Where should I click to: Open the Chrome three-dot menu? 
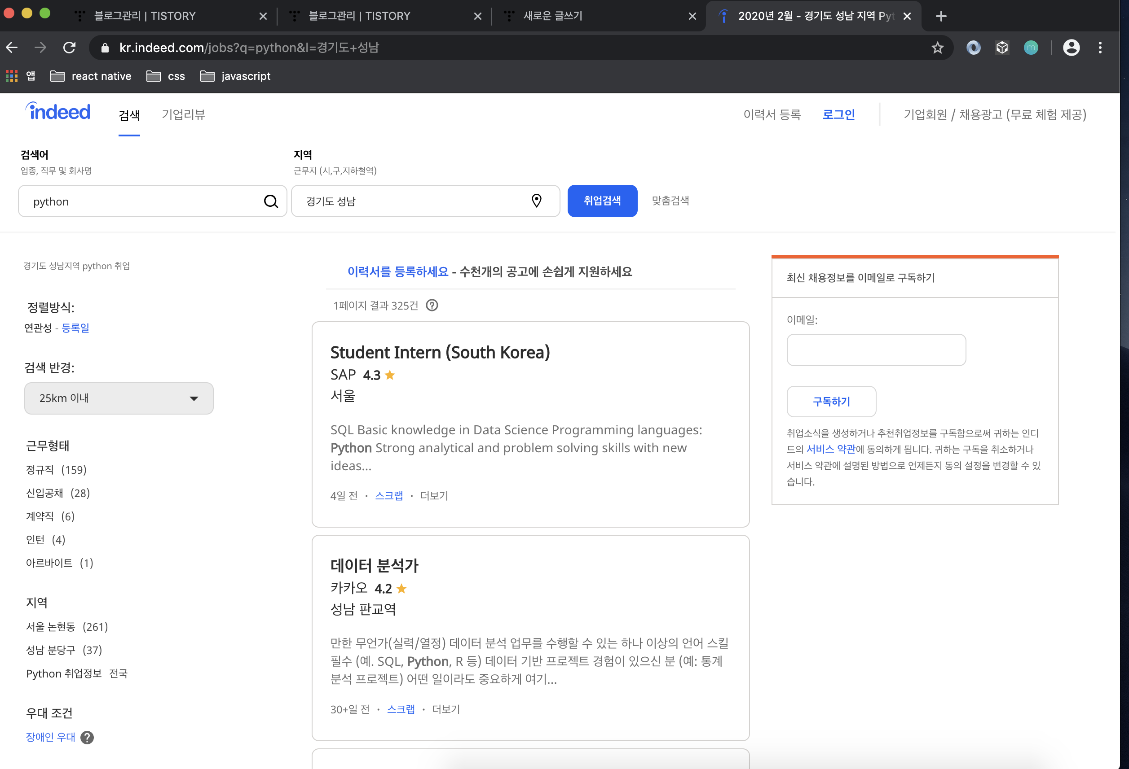[x=1100, y=48]
